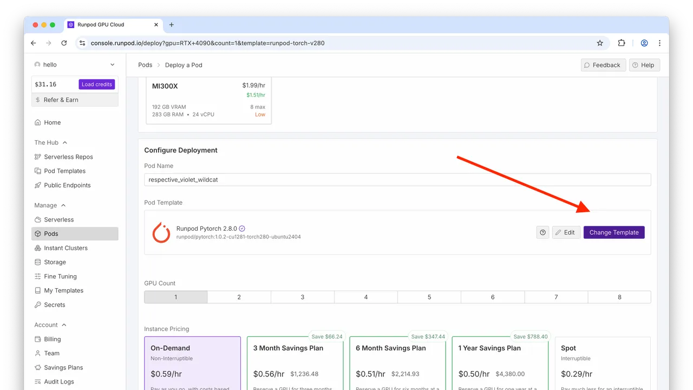The width and height of the screenshot is (693, 390).
Task: Click the template help question-mark icon
Action: pos(542,232)
